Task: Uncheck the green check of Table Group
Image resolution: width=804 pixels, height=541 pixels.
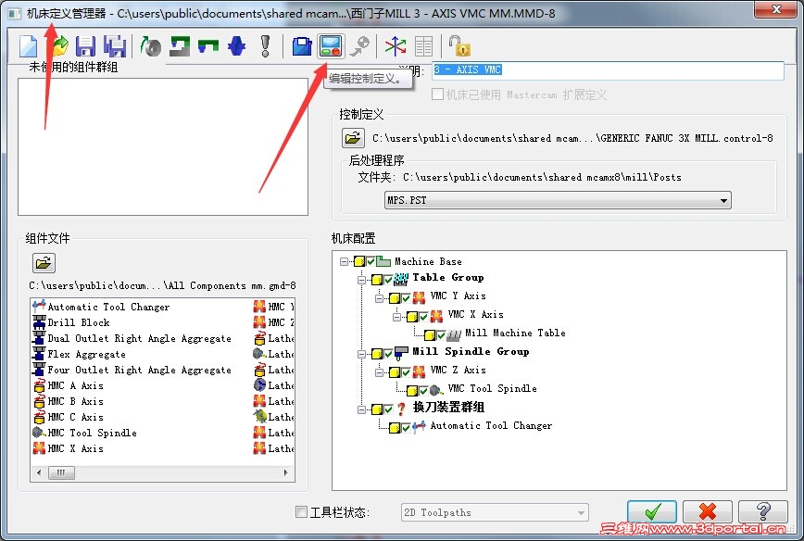Action: coord(388,280)
